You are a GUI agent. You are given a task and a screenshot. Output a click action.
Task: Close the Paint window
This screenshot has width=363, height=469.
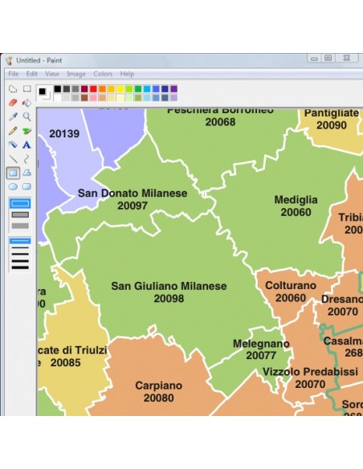click(x=347, y=58)
